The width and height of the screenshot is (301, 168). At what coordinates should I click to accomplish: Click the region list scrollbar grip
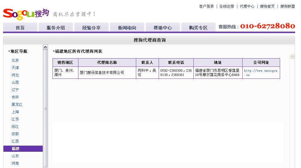tap(46, 109)
